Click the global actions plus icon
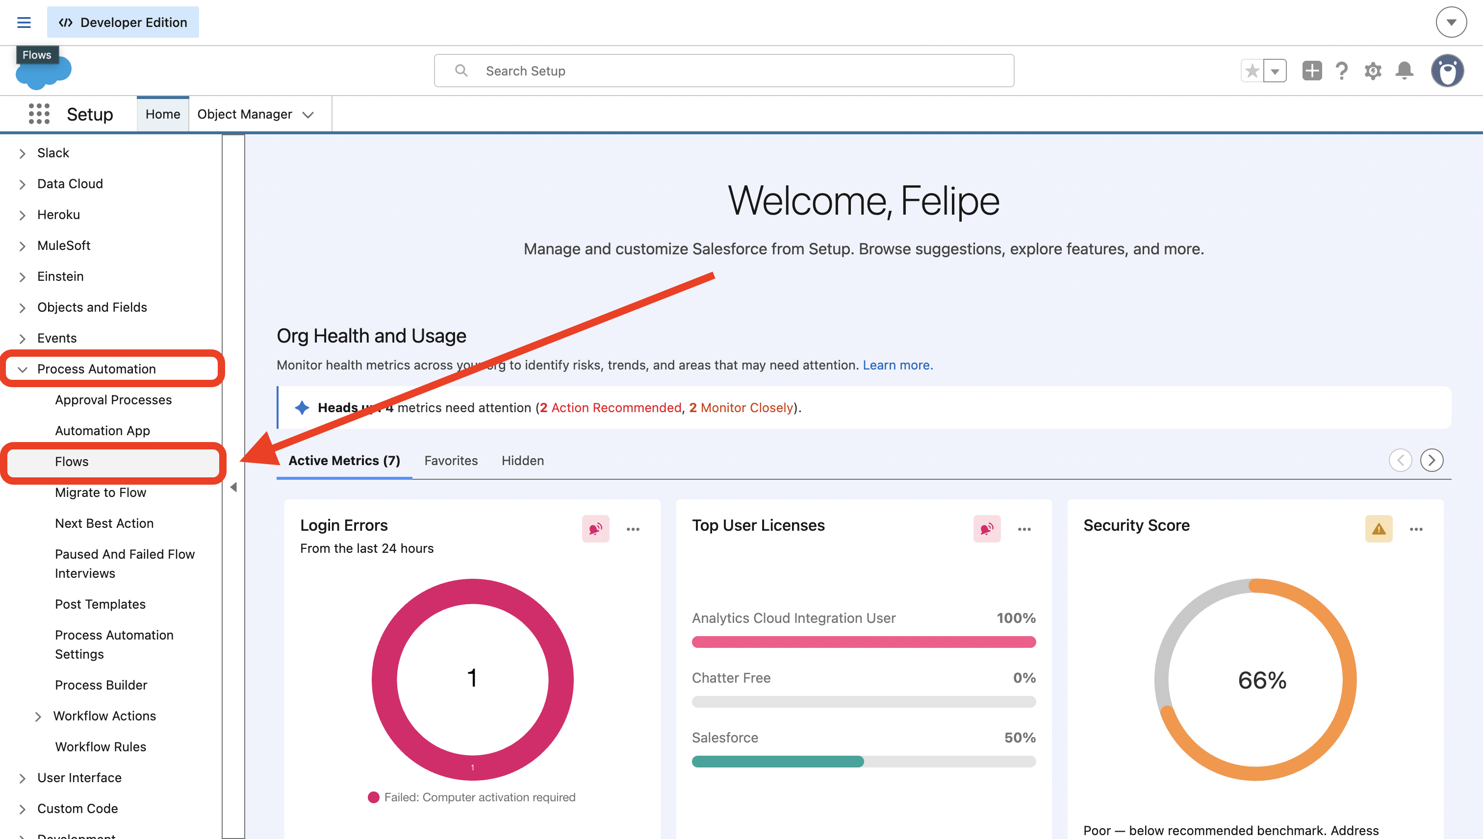1483x839 pixels. pos(1312,70)
